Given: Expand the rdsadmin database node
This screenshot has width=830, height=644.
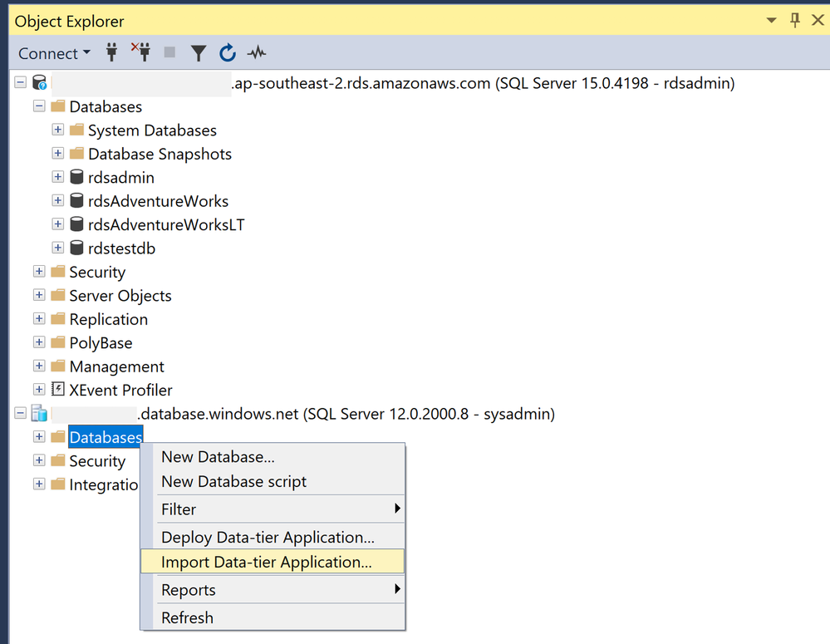Looking at the screenshot, I should pos(57,176).
